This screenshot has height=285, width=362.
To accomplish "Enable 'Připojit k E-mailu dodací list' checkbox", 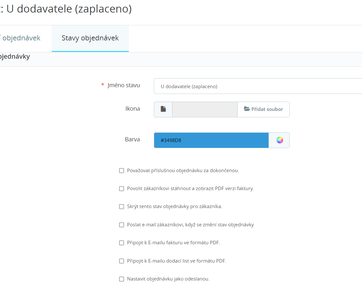I will tap(122, 261).
